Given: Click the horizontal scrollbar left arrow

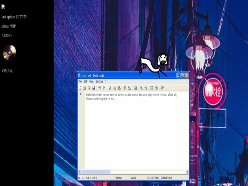Looking at the screenshot, I should point(80,172).
